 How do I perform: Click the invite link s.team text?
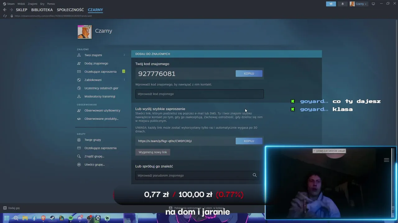165,141
